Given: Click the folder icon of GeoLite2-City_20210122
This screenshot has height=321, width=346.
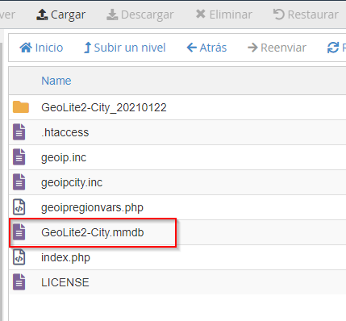Looking at the screenshot, I should [x=21, y=107].
